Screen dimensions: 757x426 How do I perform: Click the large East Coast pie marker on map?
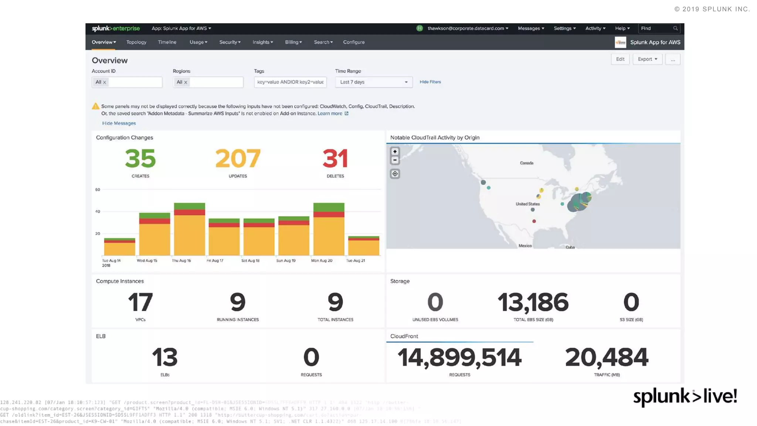579,202
